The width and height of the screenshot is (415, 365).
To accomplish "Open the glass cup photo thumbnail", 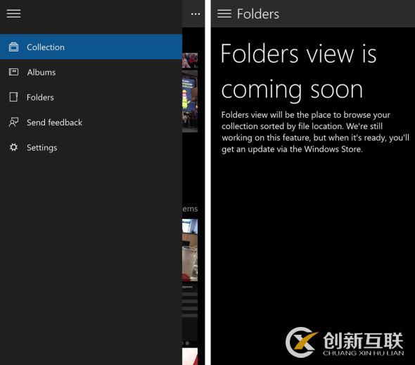I will (x=190, y=250).
